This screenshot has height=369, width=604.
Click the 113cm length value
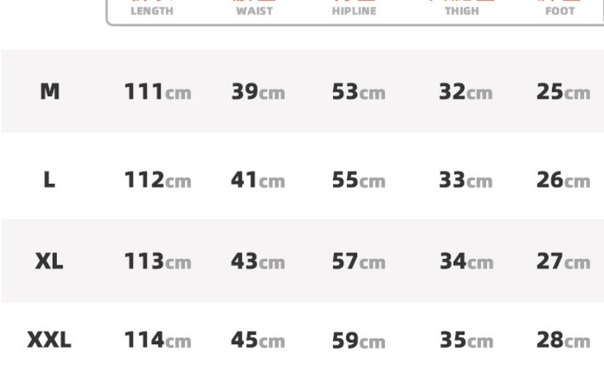[x=157, y=261]
